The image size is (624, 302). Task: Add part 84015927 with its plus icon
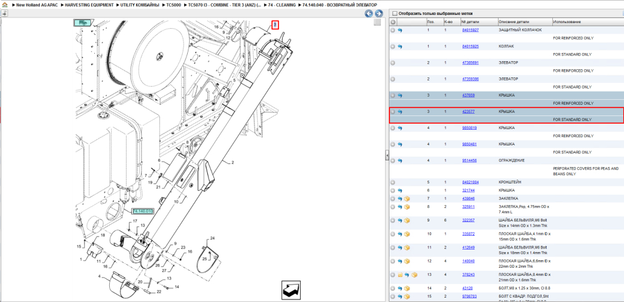coord(392,30)
